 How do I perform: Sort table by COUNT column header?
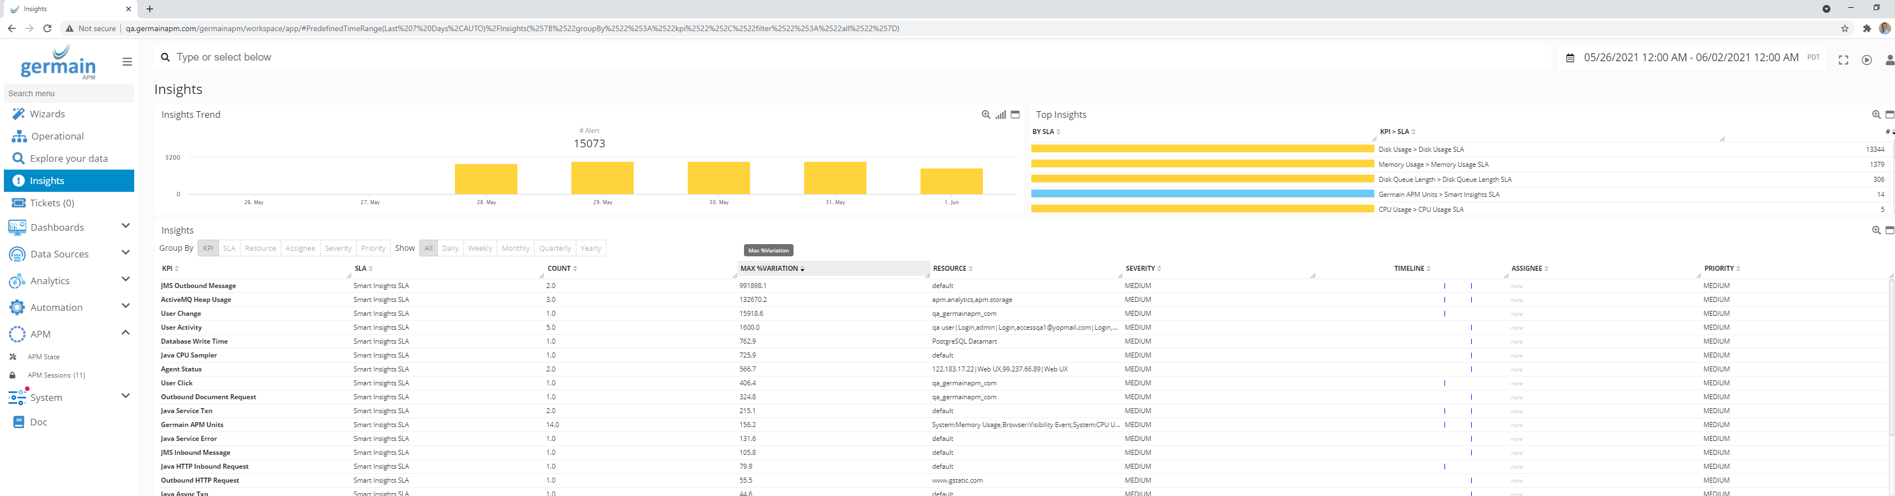[559, 269]
